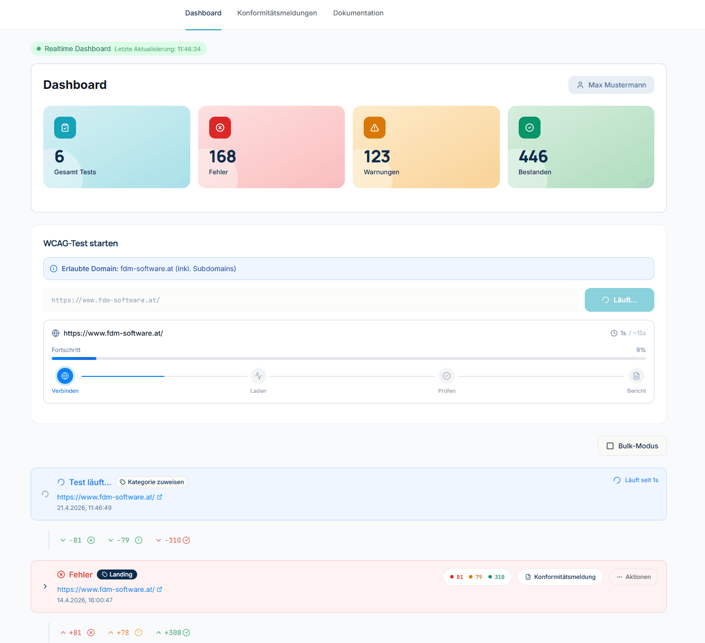
Task: Click the 168 Fehler count
Action: click(x=223, y=156)
